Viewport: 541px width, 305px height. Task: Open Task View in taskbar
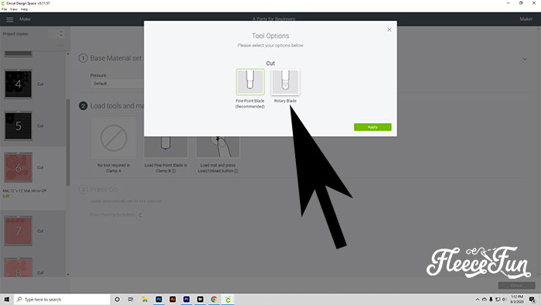pos(131,300)
